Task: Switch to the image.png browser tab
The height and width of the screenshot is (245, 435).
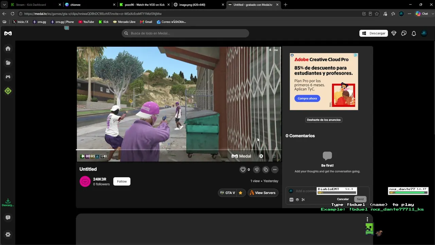Action: (x=198, y=5)
